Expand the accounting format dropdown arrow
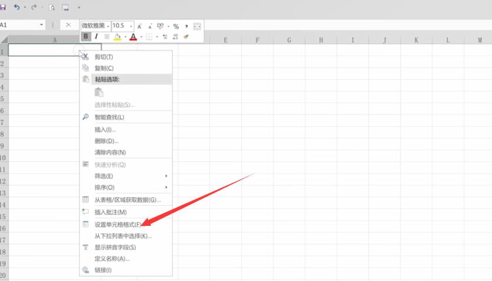This screenshot has height=281, width=492. point(168,26)
